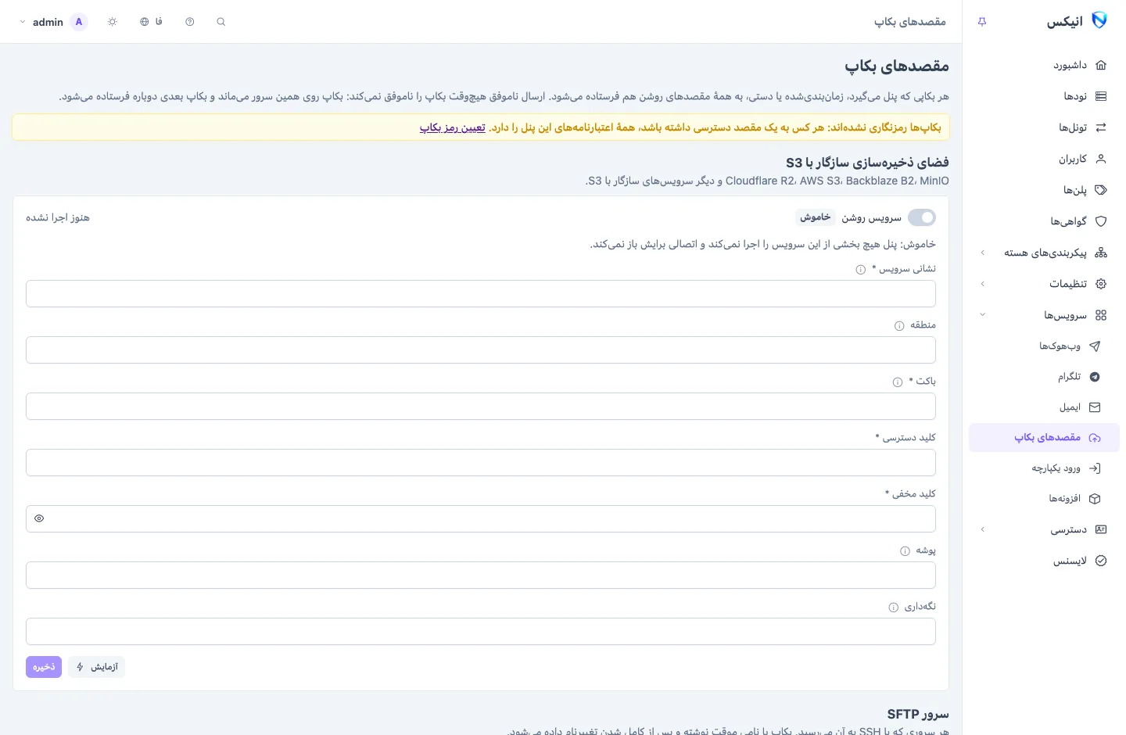Open پلن‌ها page in sidebar
This screenshot has width=1126, height=735.
tap(1044, 190)
